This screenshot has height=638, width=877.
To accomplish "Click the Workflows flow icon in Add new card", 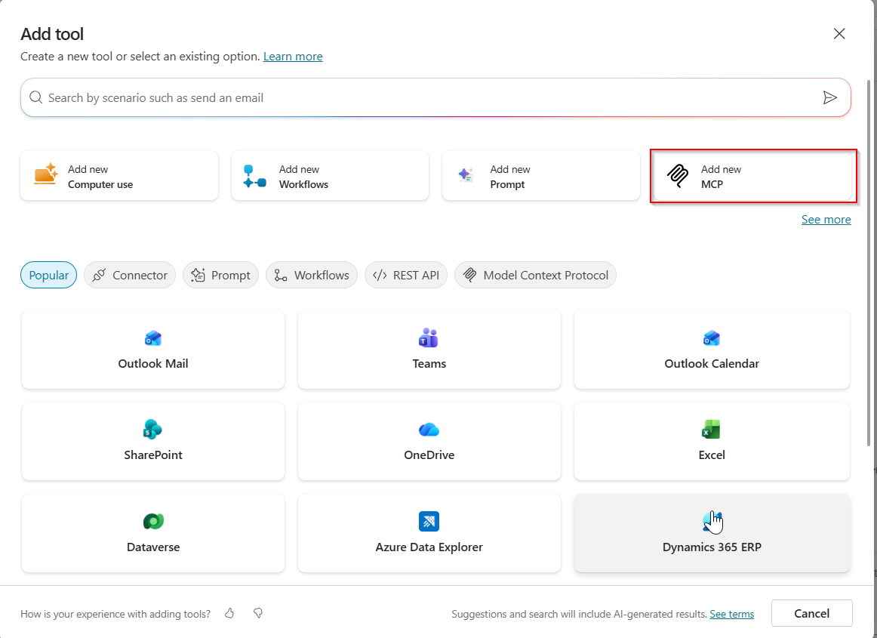I will point(254,176).
